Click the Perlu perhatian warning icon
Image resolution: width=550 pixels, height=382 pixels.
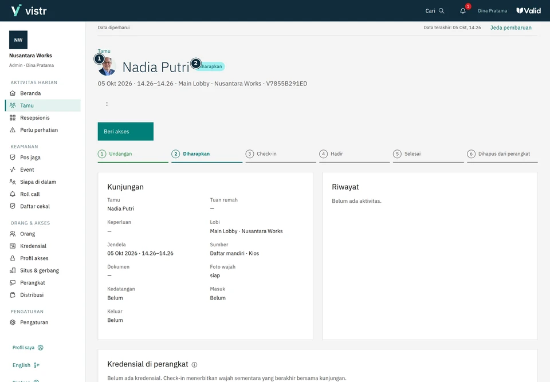pos(13,130)
